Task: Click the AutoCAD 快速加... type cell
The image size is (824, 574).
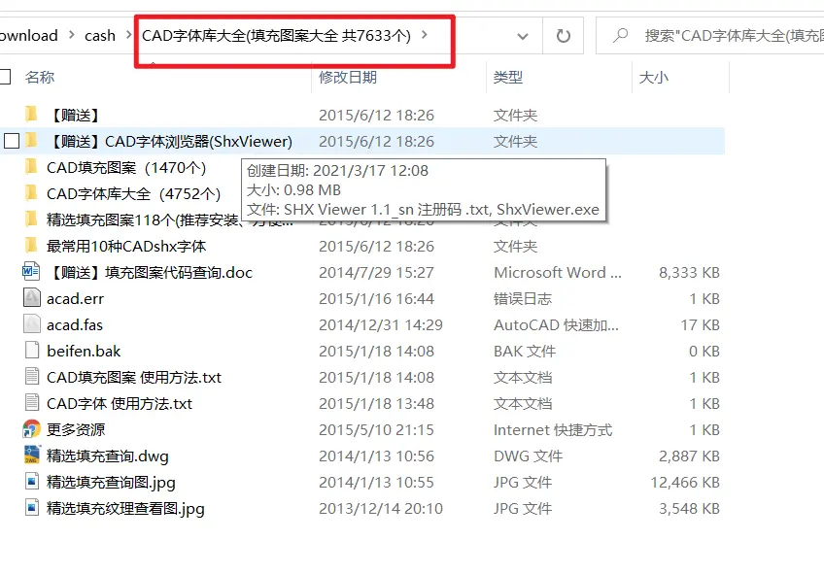Action: 556,325
